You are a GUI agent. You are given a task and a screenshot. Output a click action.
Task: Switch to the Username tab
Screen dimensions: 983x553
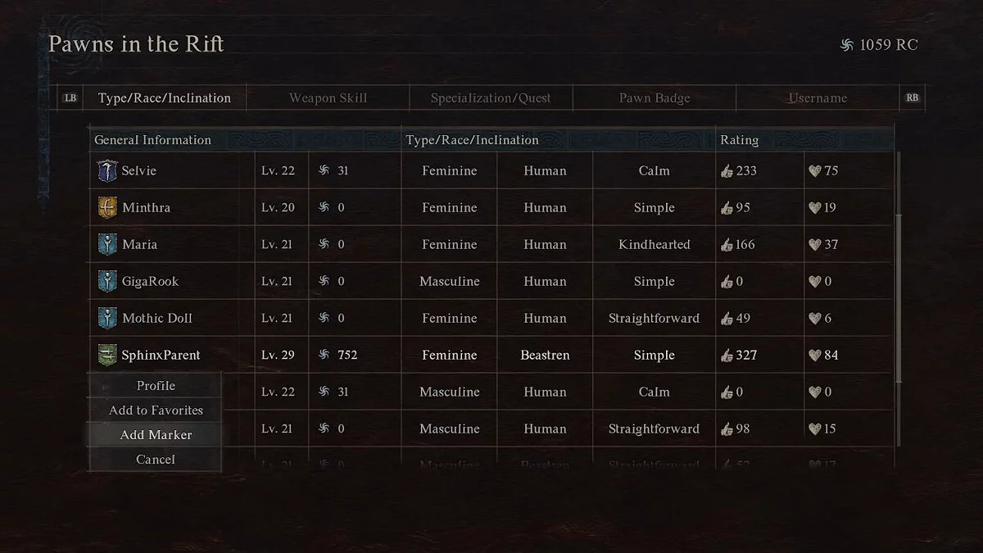click(818, 98)
